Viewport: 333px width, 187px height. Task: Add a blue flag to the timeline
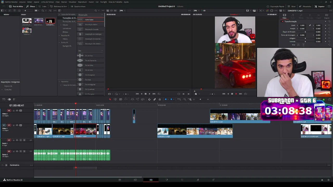pyautogui.click(x=165, y=99)
